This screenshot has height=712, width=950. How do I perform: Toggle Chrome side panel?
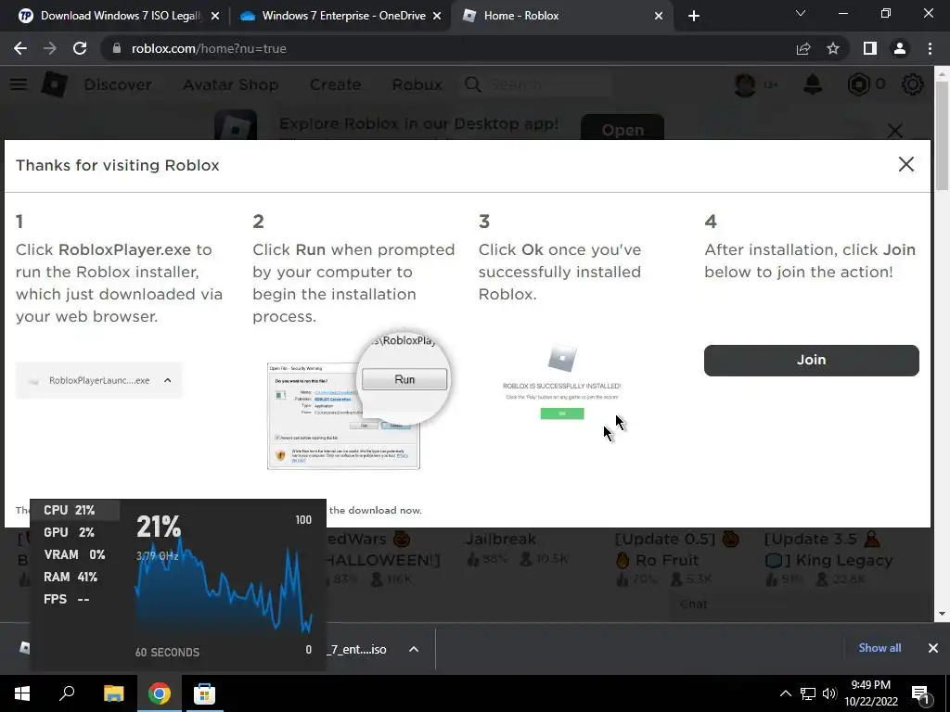click(x=870, y=48)
